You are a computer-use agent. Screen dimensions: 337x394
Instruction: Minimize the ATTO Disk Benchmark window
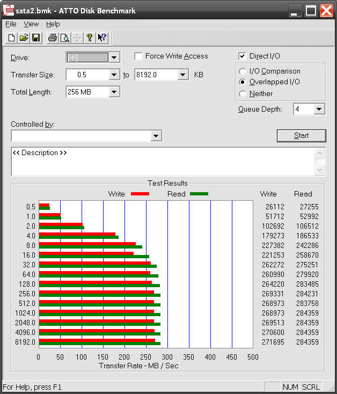point(295,11)
